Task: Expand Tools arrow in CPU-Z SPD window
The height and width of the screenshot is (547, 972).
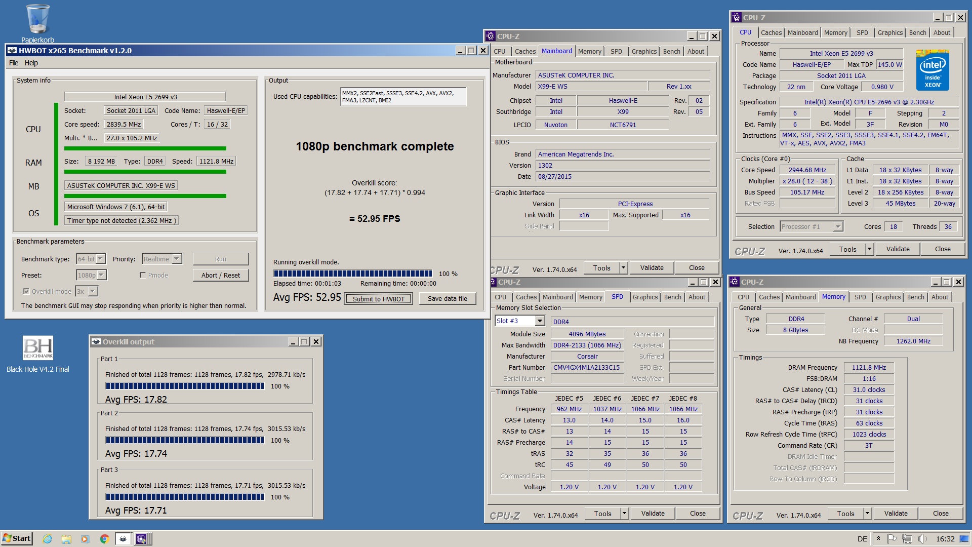Action: click(625, 514)
